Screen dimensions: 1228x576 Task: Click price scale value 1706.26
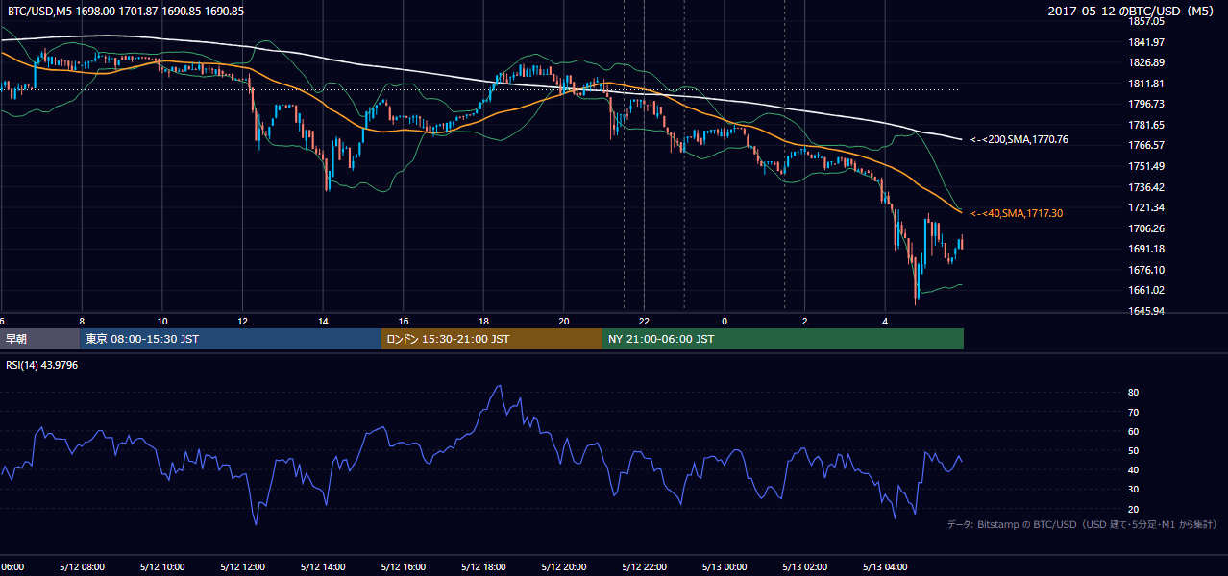[1146, 228]
